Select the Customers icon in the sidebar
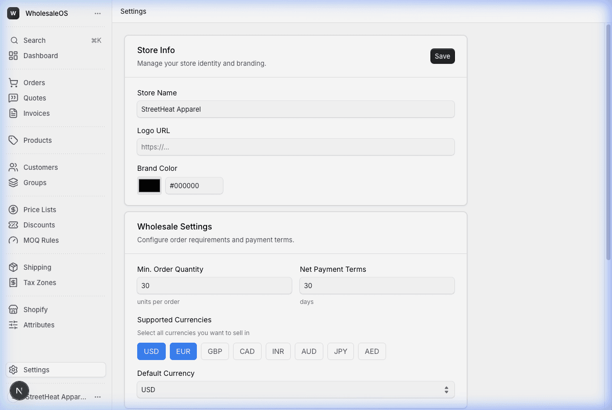The height and width of the screenshot is (410, 612). [15, 167]
